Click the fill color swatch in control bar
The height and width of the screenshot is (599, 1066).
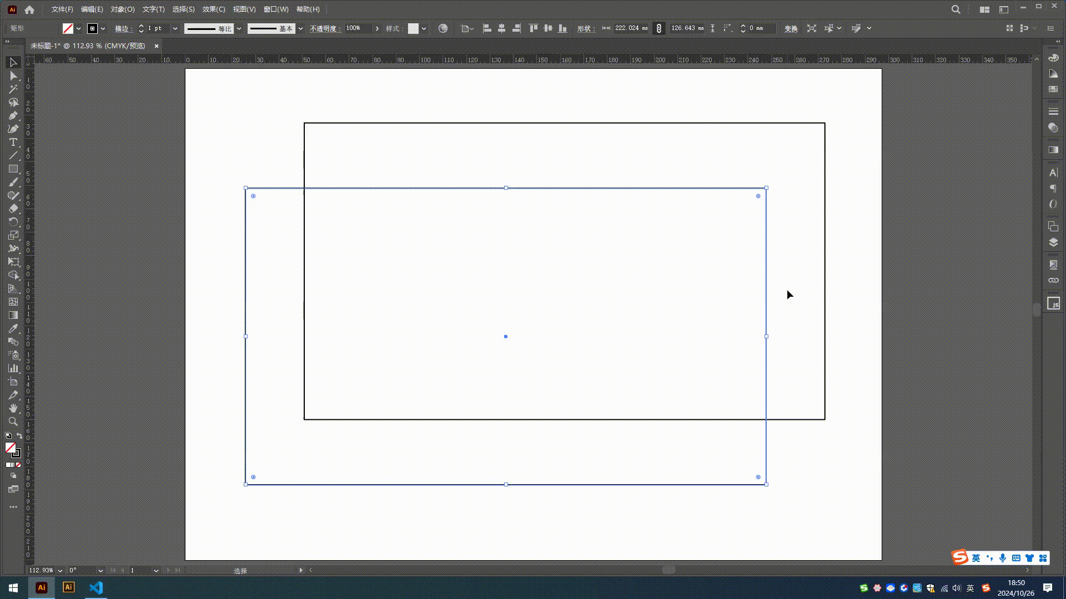tap(68, 28)
